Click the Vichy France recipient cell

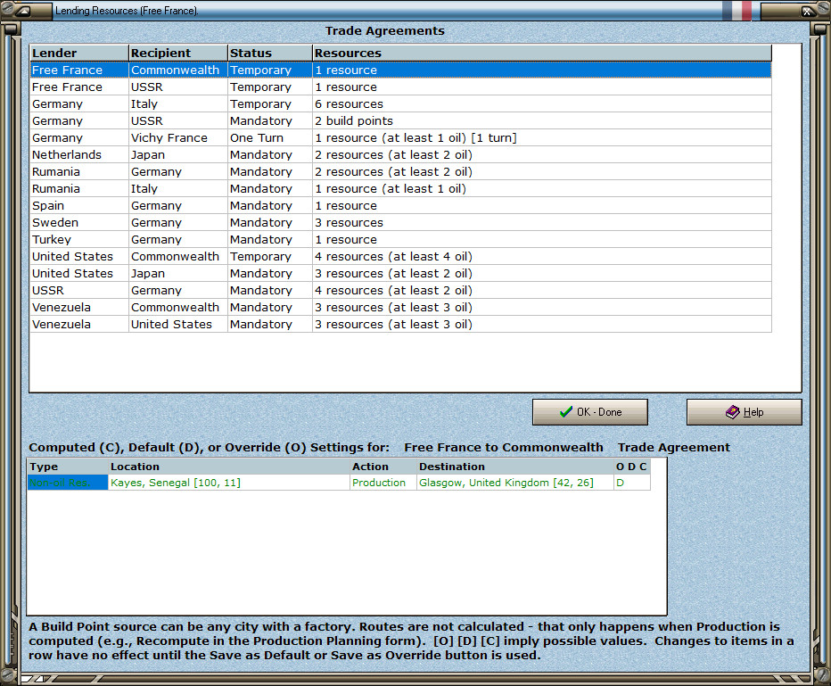tap(177, 138)
